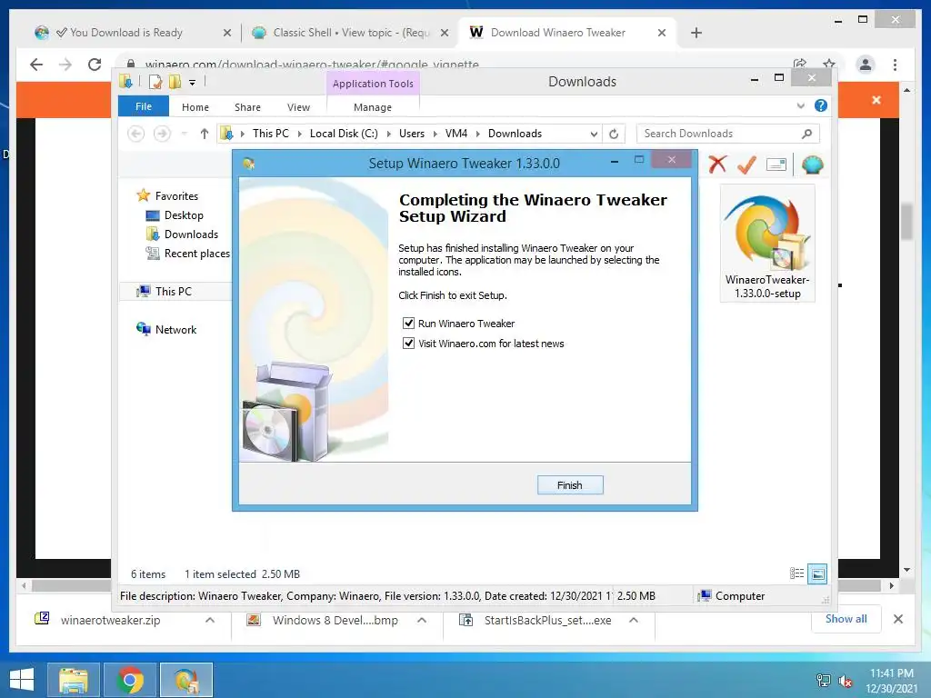The width and height of the screenshot is (931, 698).
Task: Click the Explorer forward arrow
Action: [162, 134]
